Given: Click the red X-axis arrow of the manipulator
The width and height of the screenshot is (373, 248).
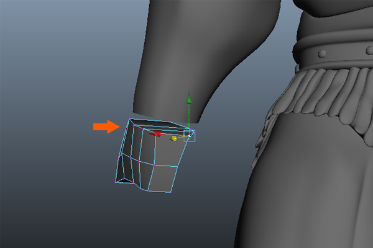Looking at the screenshot, I should pos(155,135).
